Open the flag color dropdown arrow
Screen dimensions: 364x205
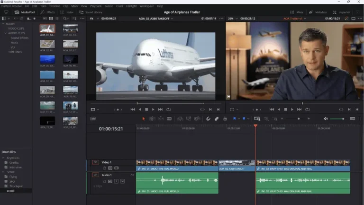239,119
